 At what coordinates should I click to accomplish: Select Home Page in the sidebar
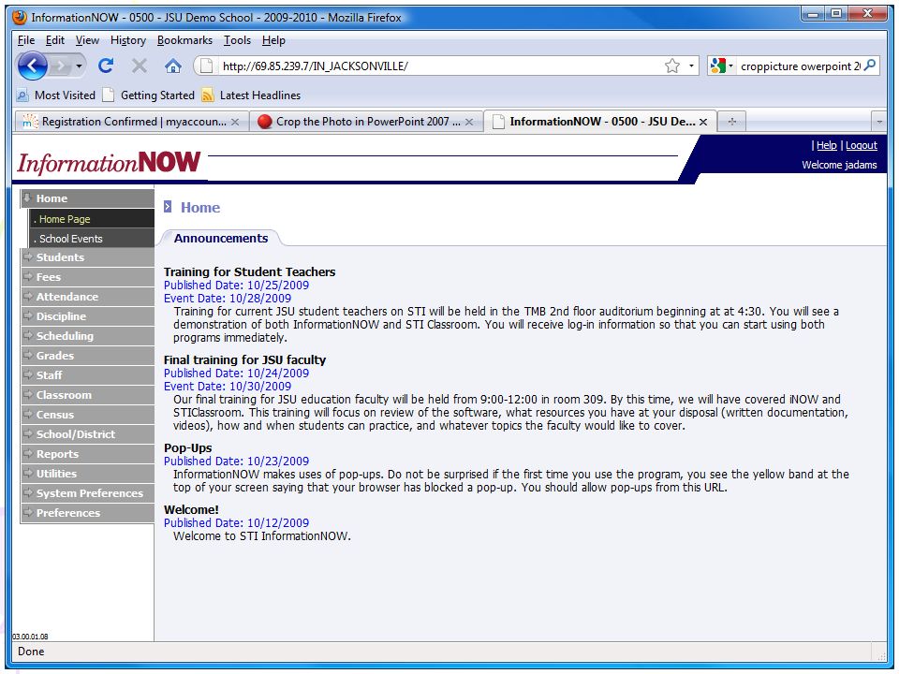pos(92,219)
